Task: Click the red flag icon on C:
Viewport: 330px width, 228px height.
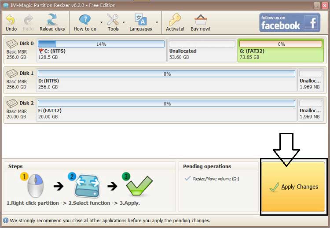Action: [41, 51]
